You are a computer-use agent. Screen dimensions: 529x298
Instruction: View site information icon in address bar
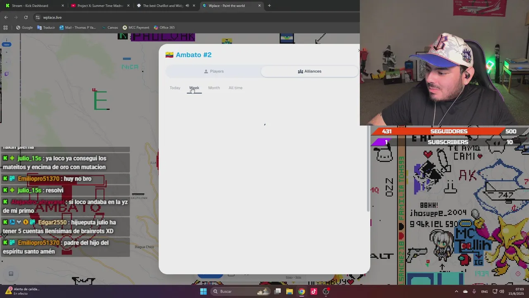(38, 17)
